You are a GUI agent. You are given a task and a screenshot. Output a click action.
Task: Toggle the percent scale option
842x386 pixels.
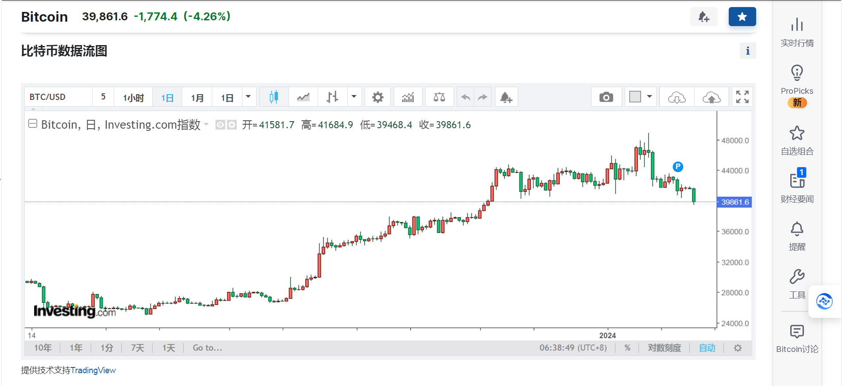627,348
